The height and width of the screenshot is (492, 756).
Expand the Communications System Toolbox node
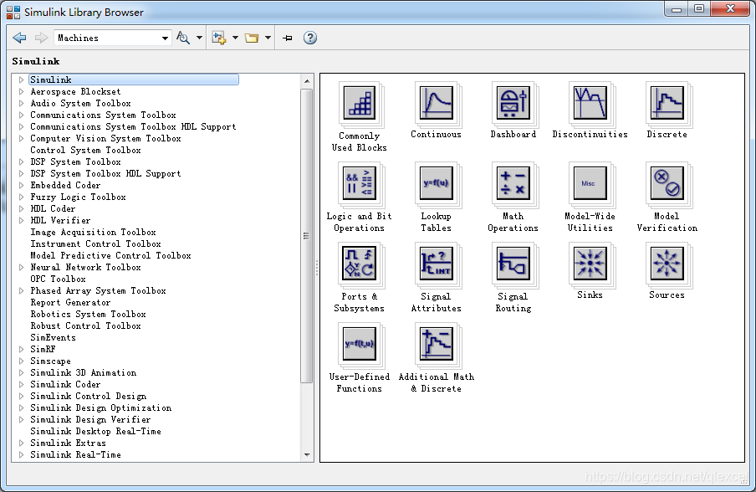(21, 115)
